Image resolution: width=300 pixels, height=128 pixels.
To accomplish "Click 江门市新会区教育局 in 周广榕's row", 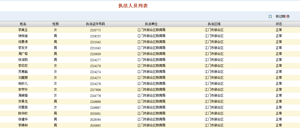I will [151, 54].
